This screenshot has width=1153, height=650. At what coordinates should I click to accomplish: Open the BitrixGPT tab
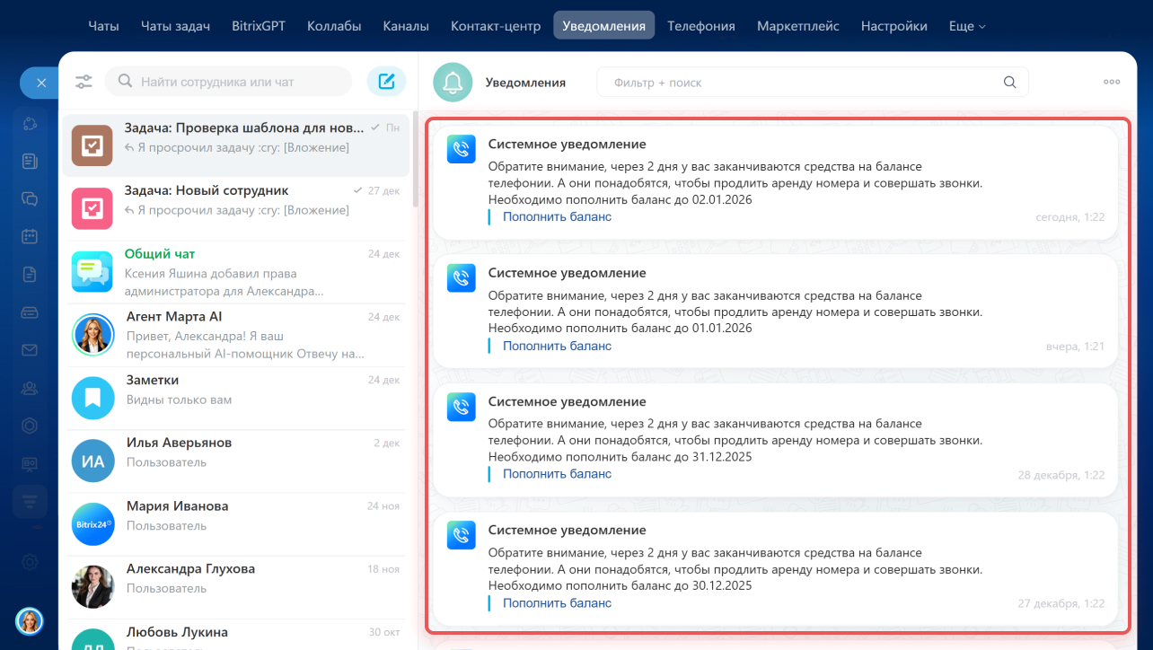click(258, 26)
